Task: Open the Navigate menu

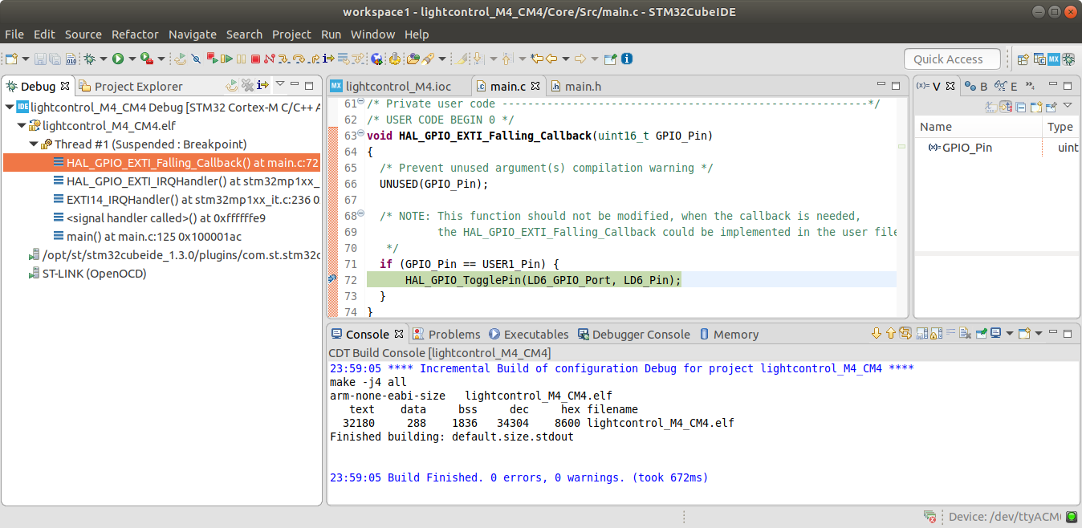Action: (193, 35)
